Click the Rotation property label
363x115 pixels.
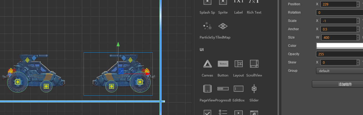tap(294, 12)
